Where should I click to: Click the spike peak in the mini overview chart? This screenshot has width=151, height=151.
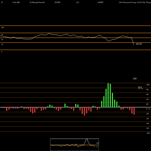(x=87, y=139)
